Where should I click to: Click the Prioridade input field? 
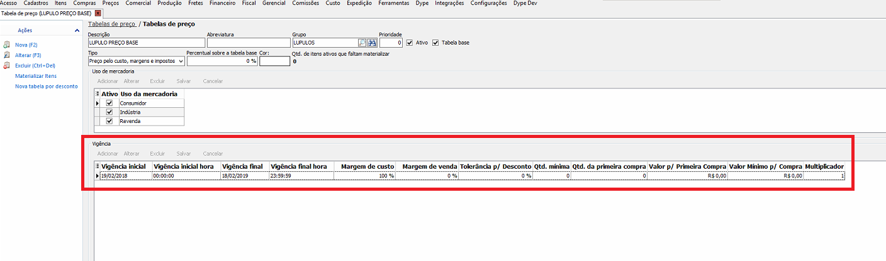[391, 43]
